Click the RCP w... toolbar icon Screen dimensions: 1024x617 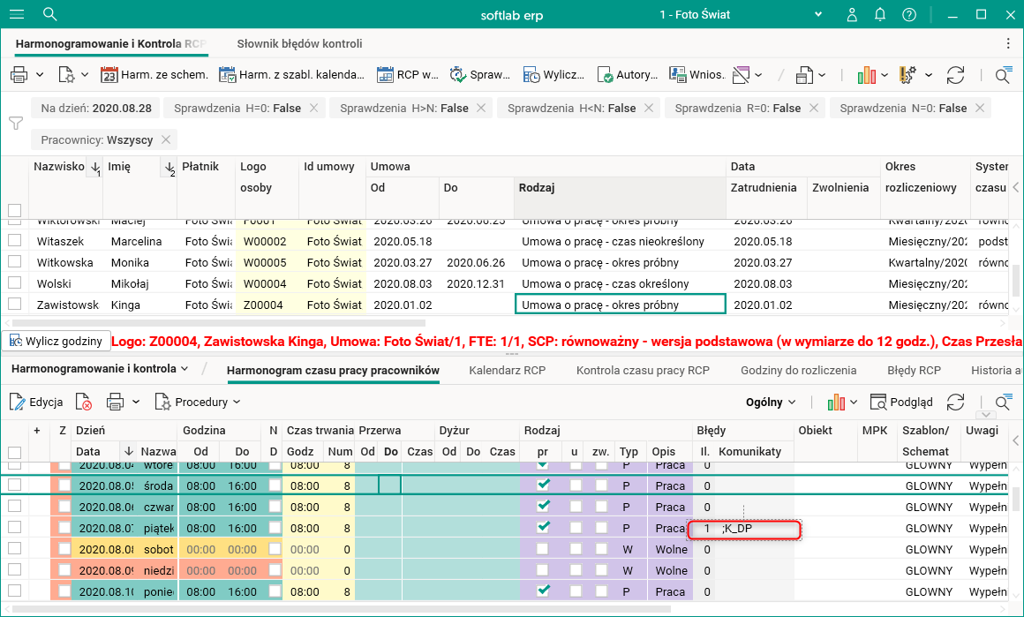(x=385, y=75)
